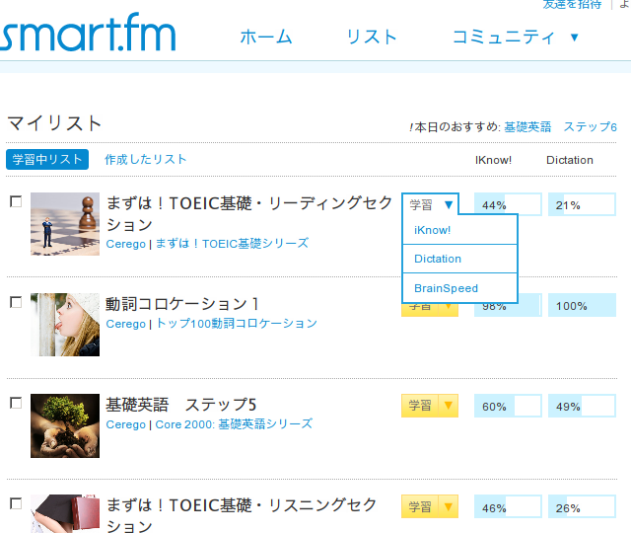Click the 46% iKnow! progress bar
631x533 pixels.
click(508, 506)
